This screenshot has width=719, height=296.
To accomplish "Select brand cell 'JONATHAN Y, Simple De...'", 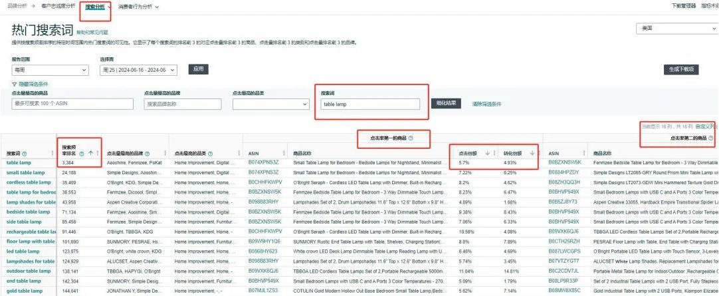I will (x=133, y=291).
